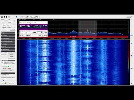Click the PLAY button in the RDS window

pyautogui.click(x=22, y=36)
